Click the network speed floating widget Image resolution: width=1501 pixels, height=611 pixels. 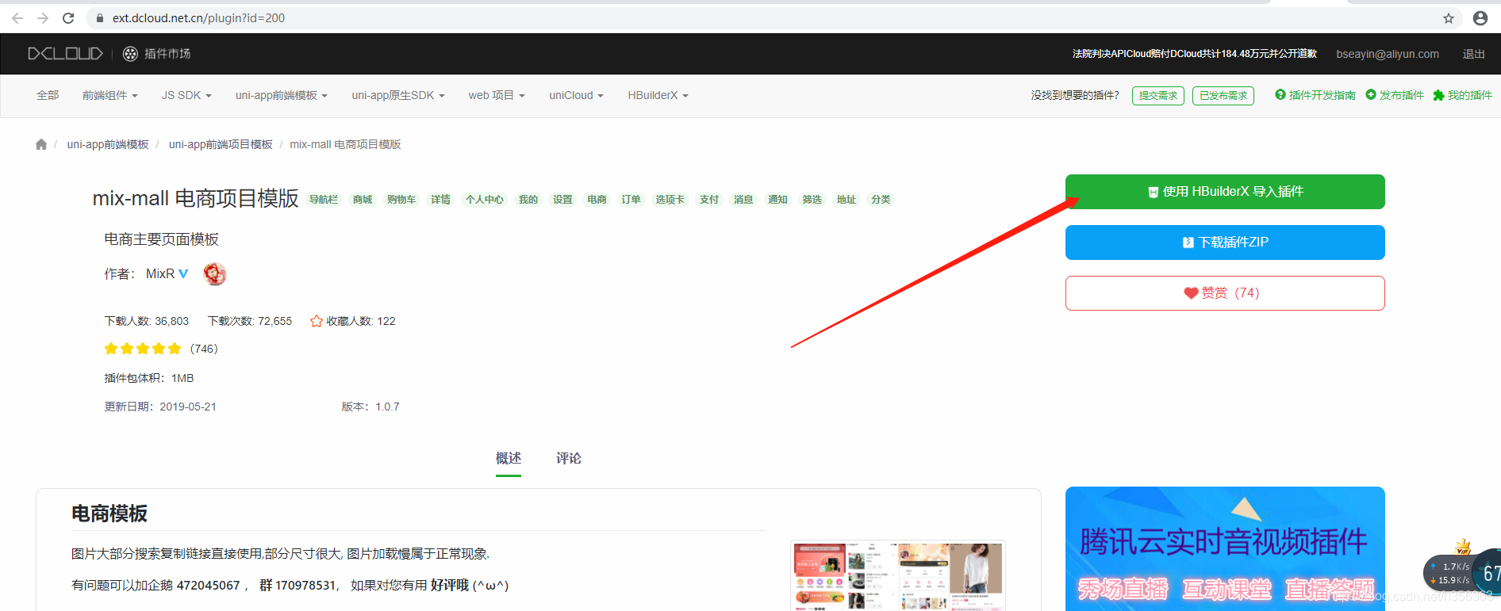[1462, 572]
